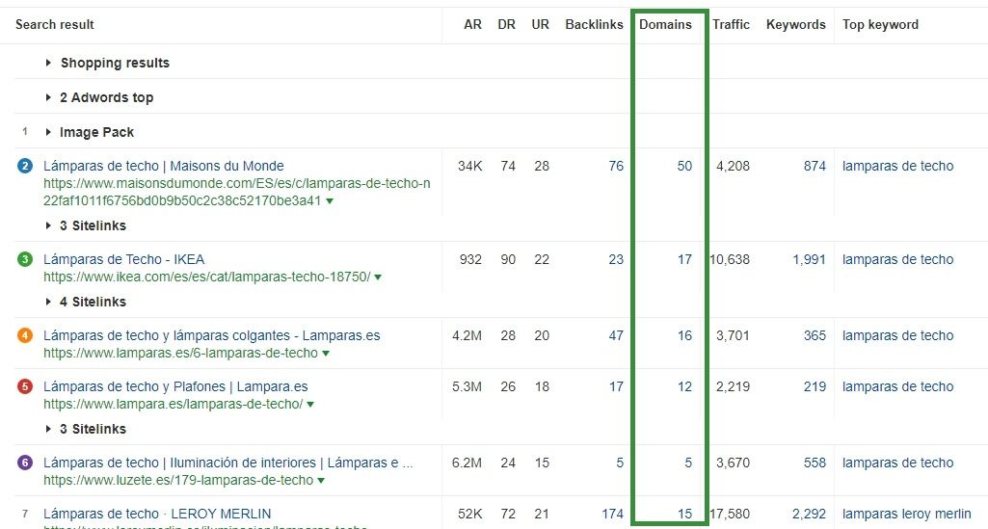Viewport: 988px width, 529px height.
Task: Click backlinks value 174 for LEROY MERLIN
Action: 612,514
